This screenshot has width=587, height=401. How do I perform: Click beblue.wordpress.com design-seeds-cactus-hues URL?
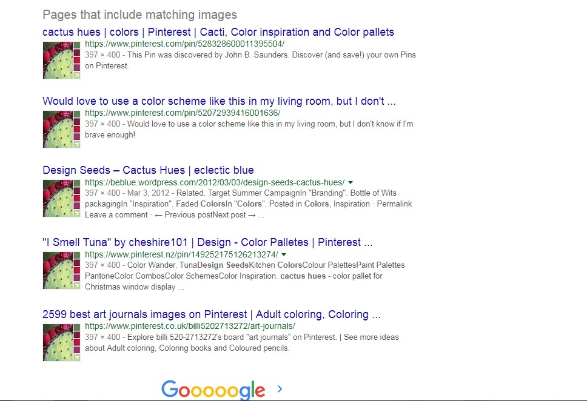215,182
